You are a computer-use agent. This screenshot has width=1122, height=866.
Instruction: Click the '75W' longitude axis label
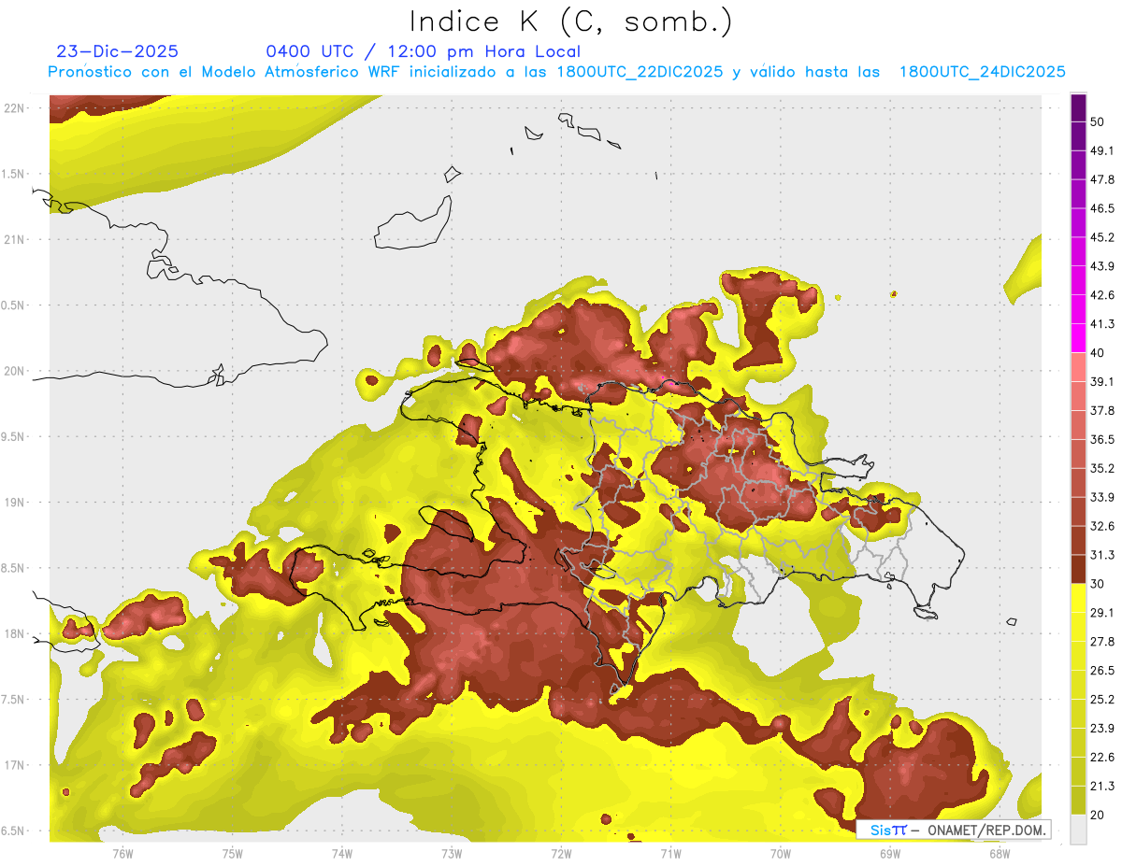233,853
